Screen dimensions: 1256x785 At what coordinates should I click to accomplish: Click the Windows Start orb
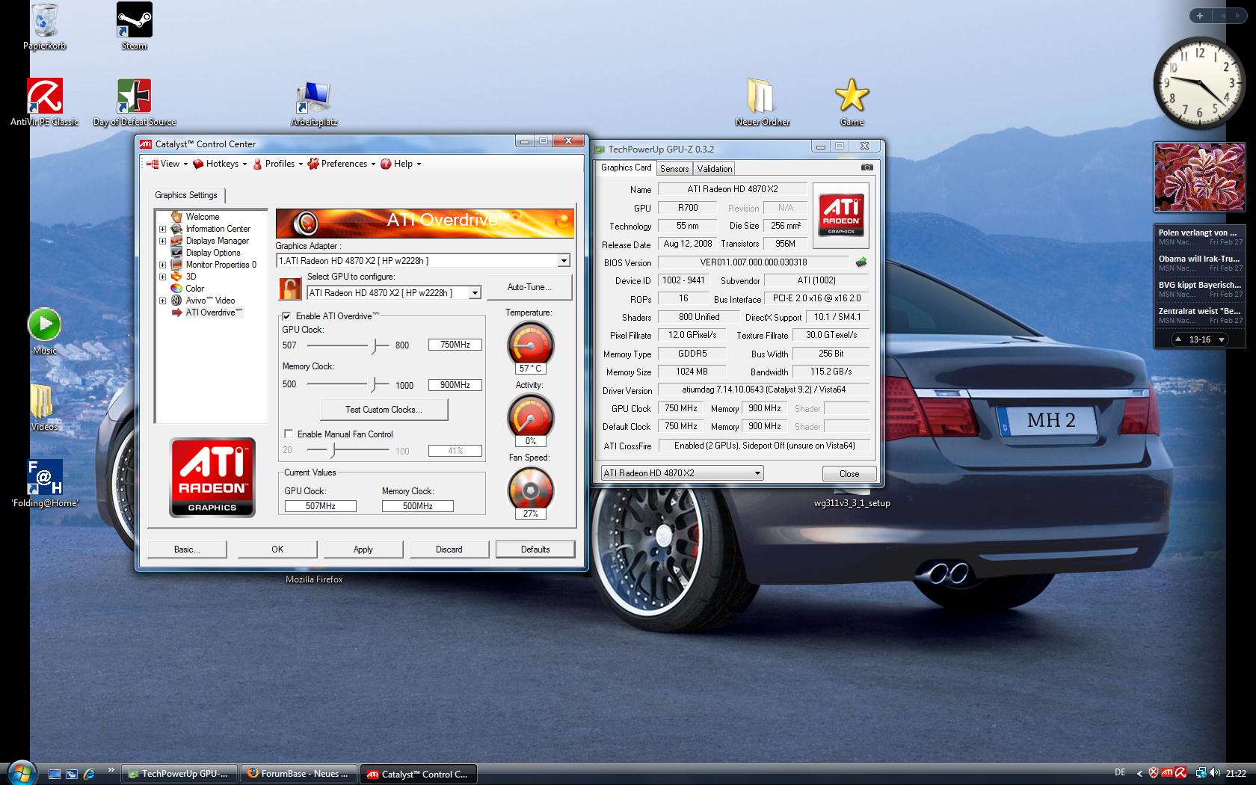(20, 773)
